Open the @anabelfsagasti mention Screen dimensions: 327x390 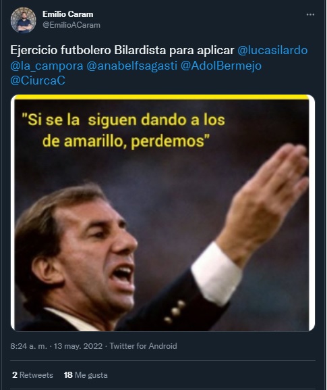(131, 66)
